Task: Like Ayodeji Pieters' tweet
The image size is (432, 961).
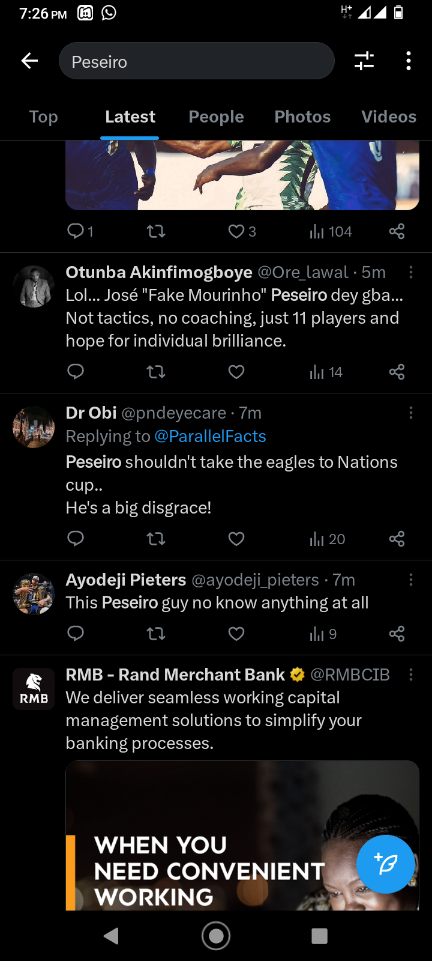Action: (x=236, y=634)
